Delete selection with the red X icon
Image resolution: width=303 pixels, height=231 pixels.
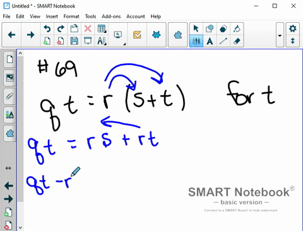[x=88, y=29]
